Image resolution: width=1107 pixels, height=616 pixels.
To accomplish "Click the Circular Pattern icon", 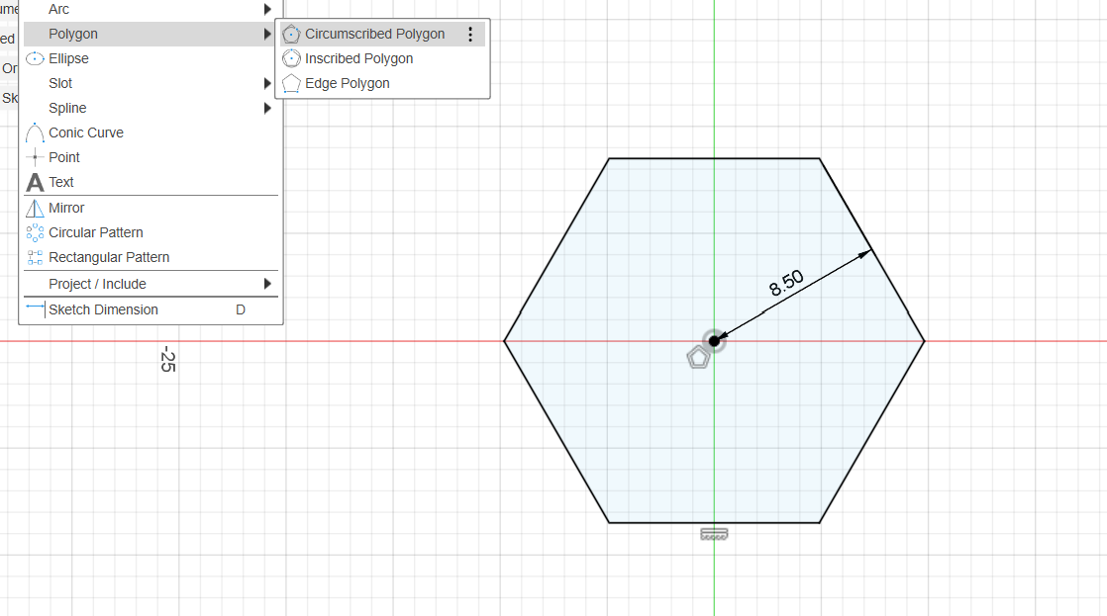I will click(x=35, y=232).
